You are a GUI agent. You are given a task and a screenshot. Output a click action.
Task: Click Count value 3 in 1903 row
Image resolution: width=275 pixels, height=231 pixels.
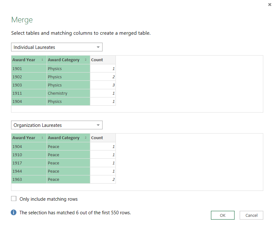pyautogui.click(x=113, y=85)
